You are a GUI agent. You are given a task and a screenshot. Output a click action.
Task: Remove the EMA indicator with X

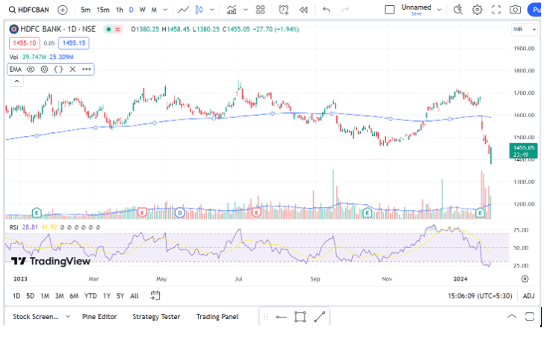coord(72,69)
